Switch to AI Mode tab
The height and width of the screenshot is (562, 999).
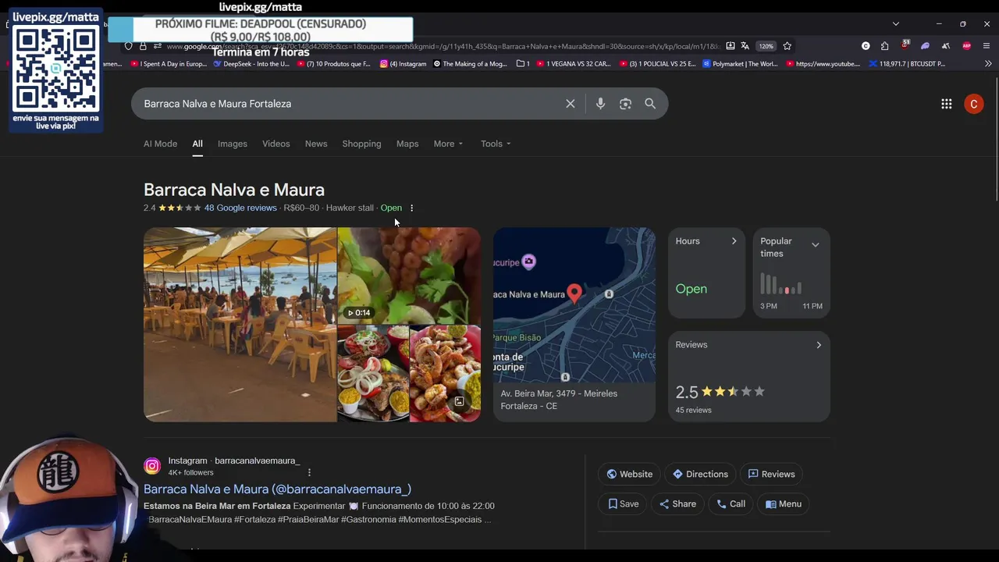[160, 144]
